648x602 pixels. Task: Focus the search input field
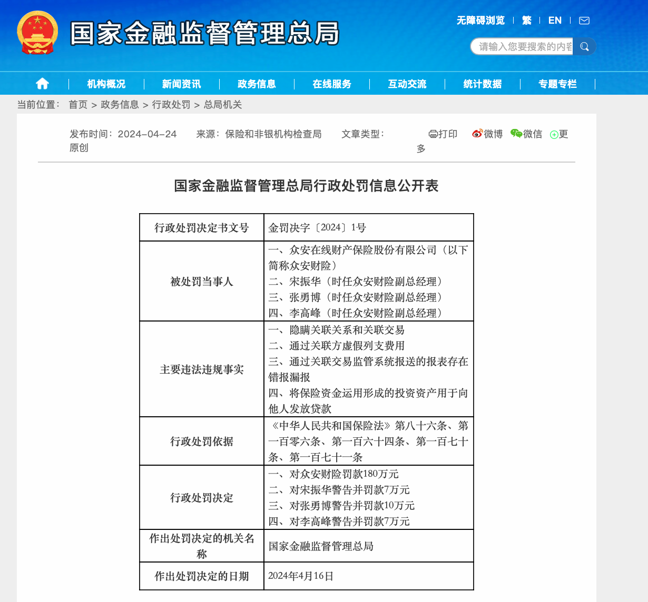(522, 46)
